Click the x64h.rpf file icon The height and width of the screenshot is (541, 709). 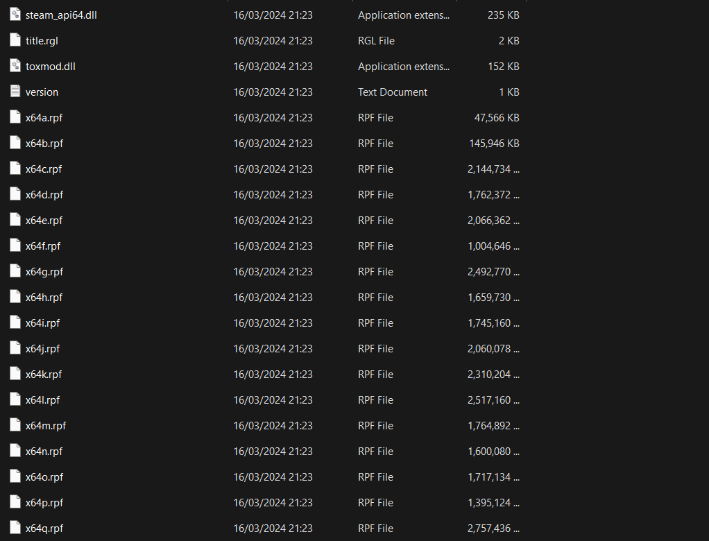click(15, 297)
